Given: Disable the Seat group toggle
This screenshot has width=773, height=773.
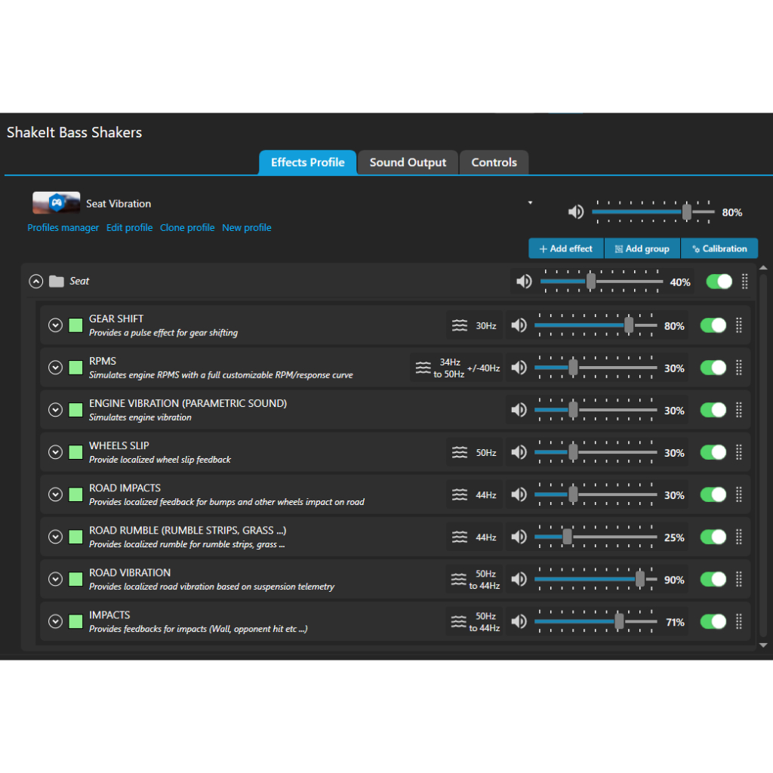Looking at the screenshot, I should 719,282.
